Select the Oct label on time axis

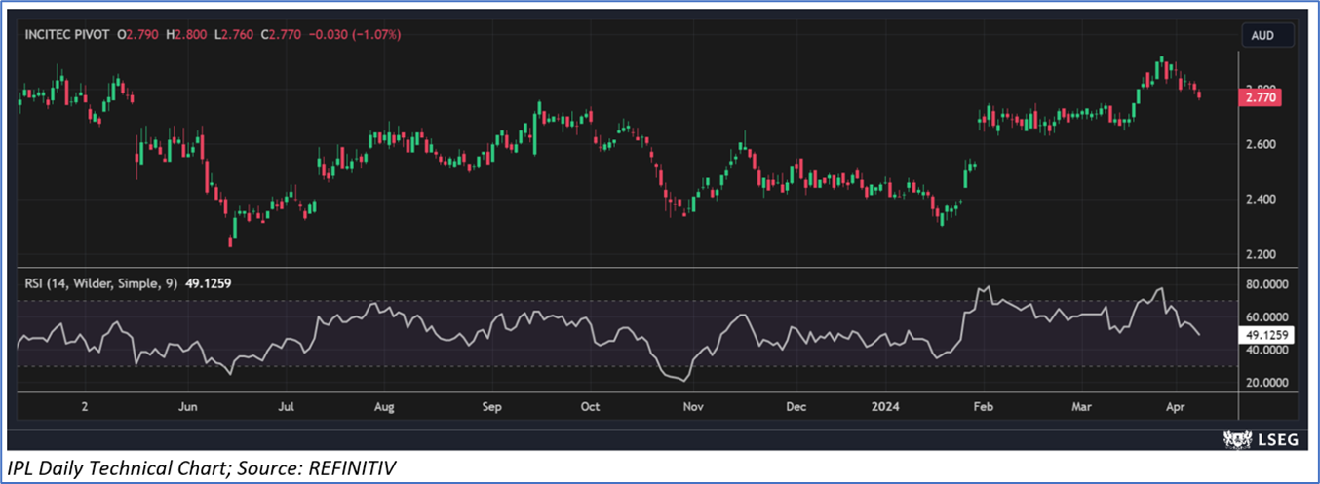click(589, 405)
